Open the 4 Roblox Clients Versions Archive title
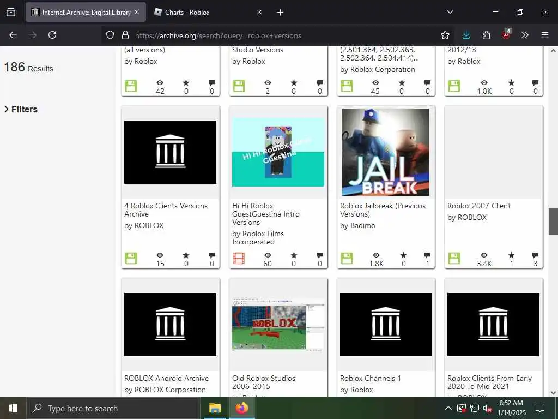Image resolution: width=558 pixels, height=419 pixels. pyautogui.click(x=166, y=210)
